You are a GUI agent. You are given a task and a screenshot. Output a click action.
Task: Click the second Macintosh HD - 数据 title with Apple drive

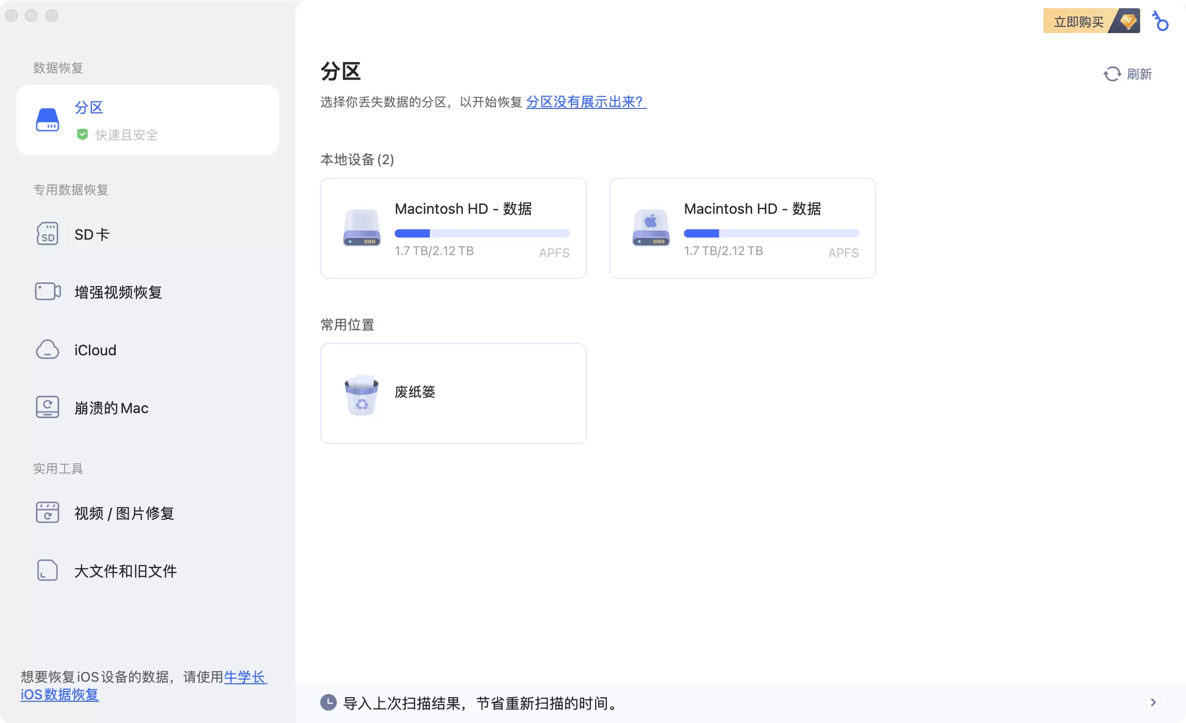753,209
